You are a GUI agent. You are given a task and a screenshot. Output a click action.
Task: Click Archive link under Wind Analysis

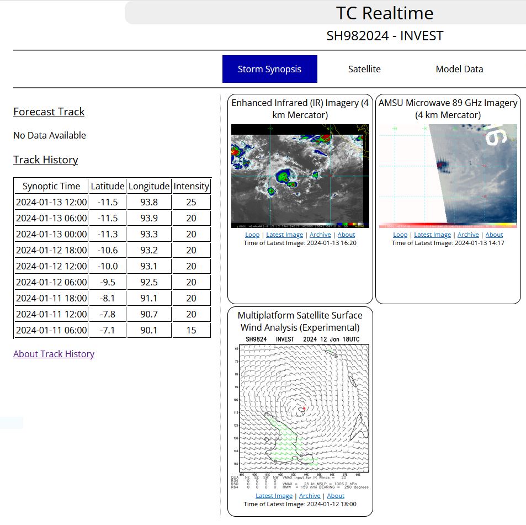tap(310, 496)
